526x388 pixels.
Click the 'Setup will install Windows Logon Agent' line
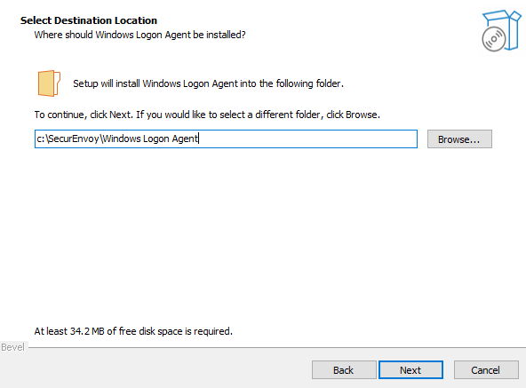(x=208, y=83)
